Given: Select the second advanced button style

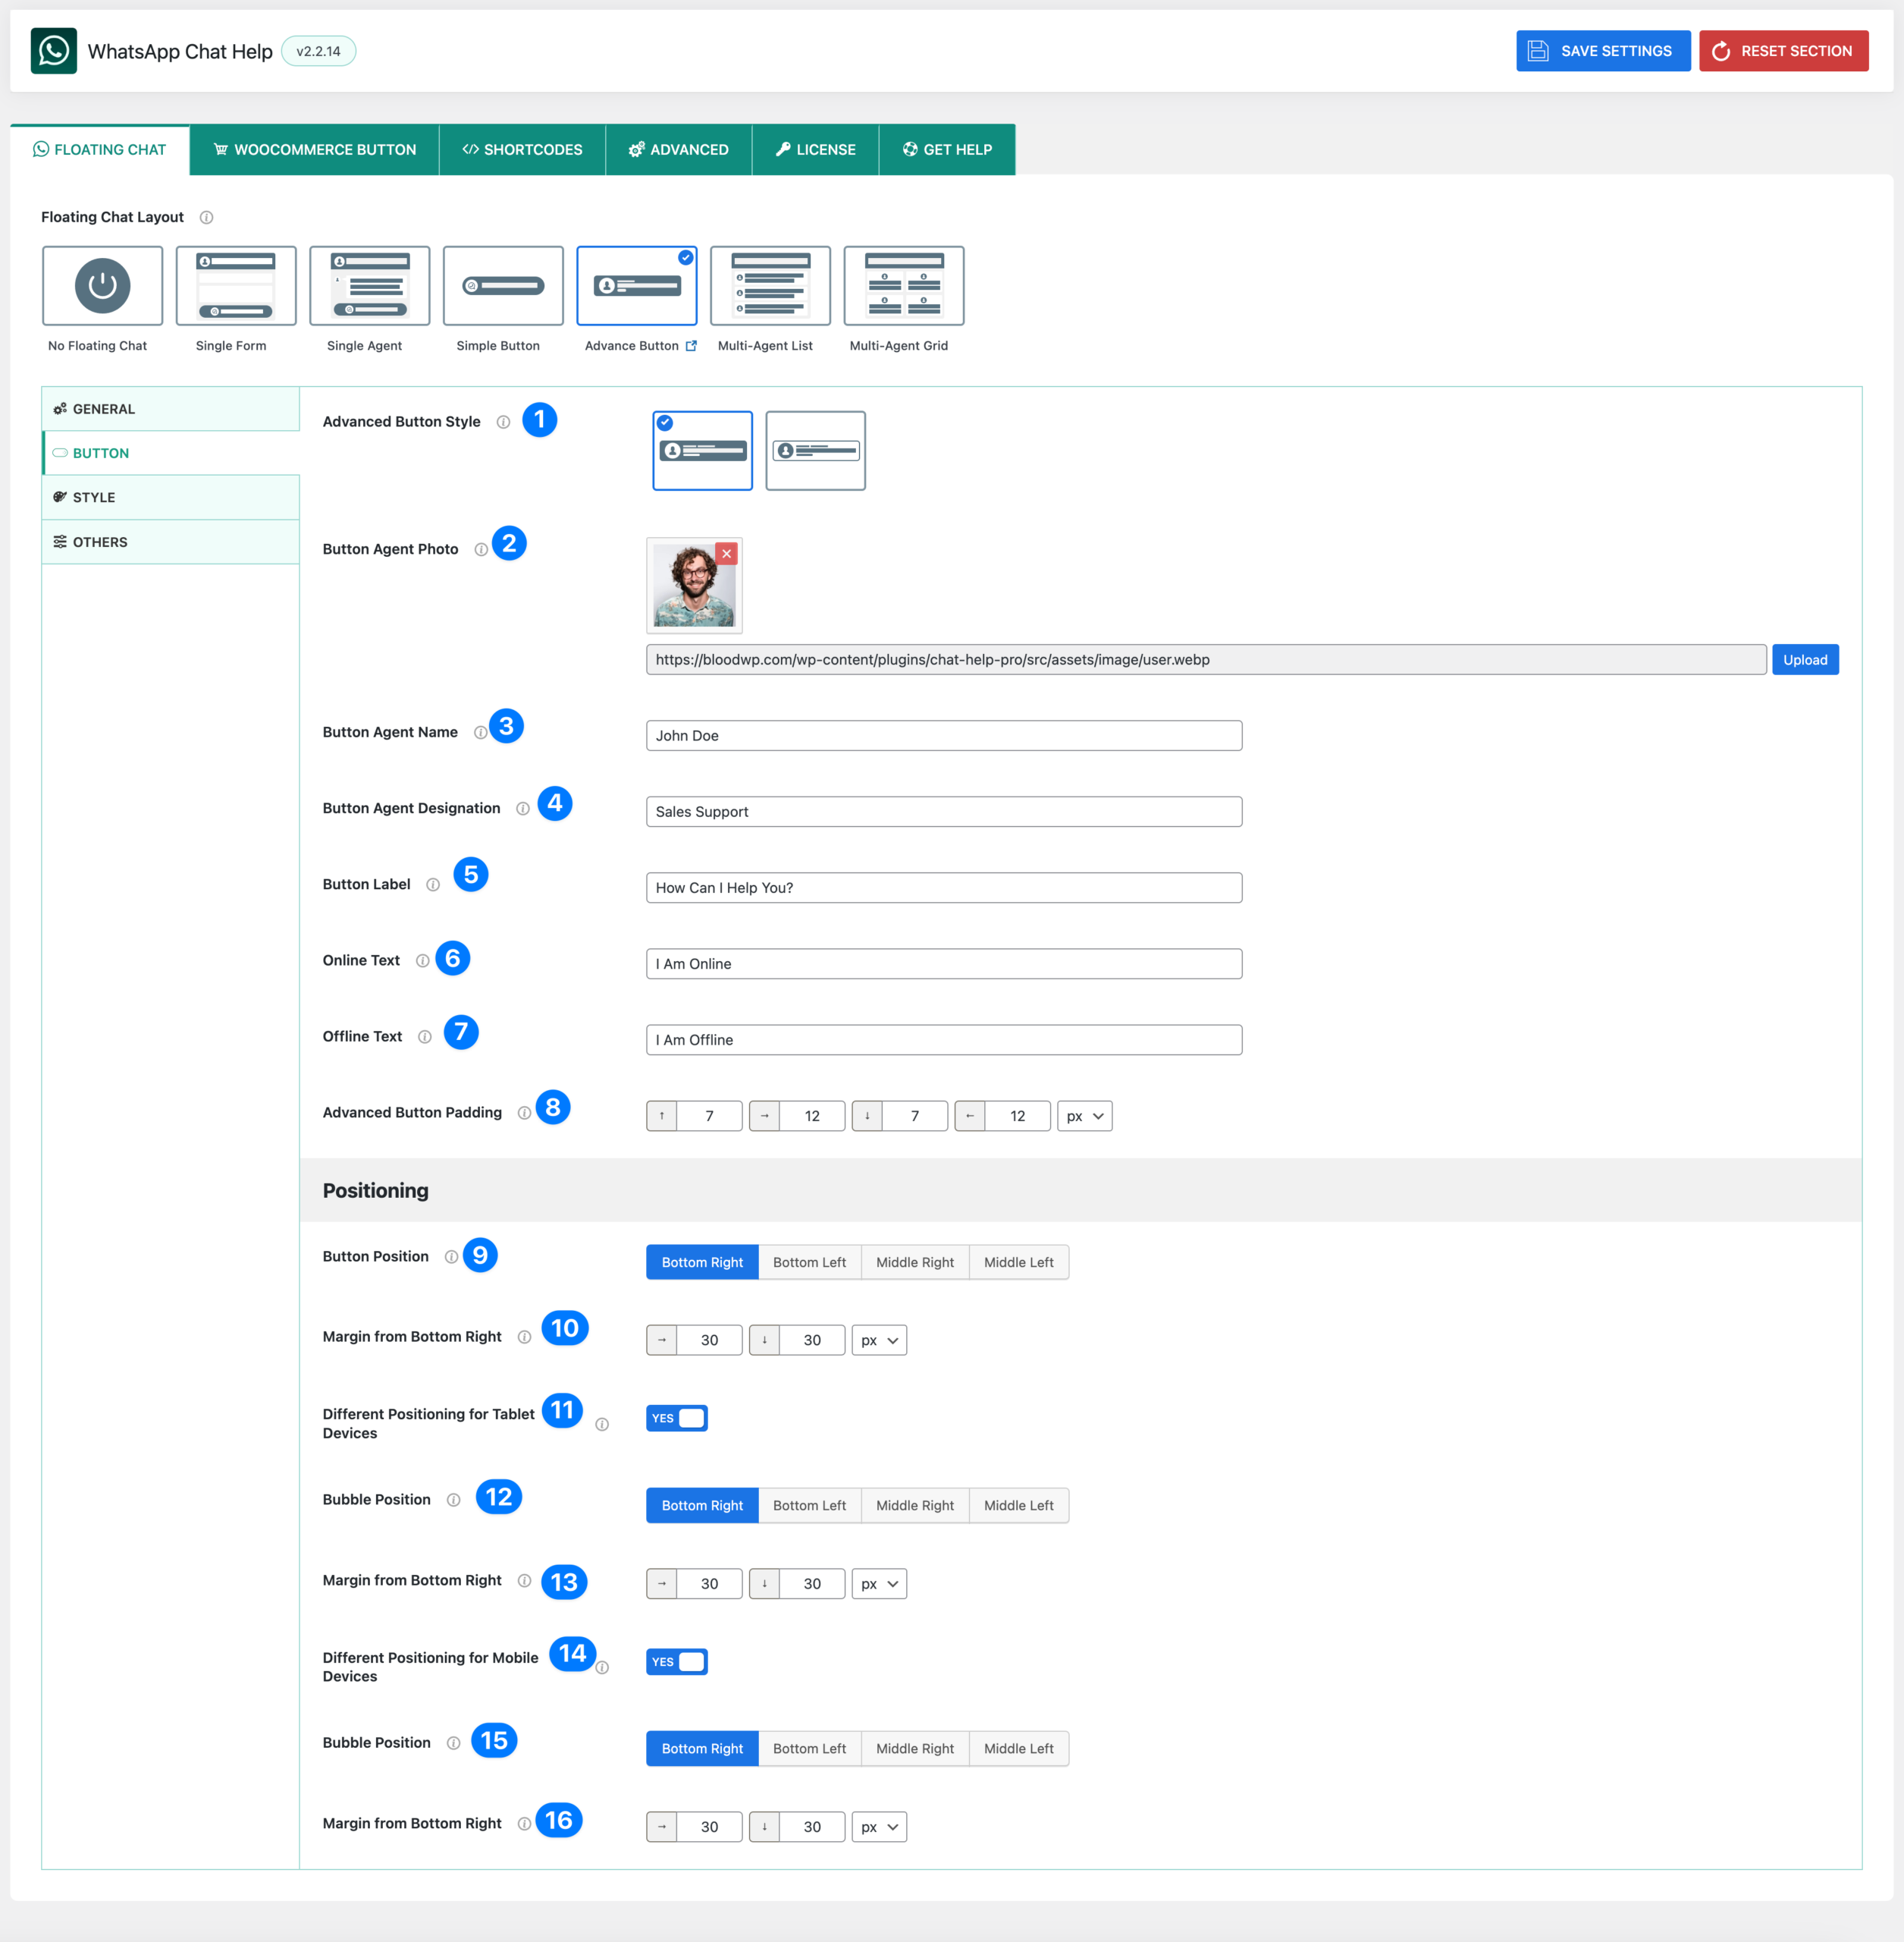Looking at the screenshot, I should coord(815,451).
